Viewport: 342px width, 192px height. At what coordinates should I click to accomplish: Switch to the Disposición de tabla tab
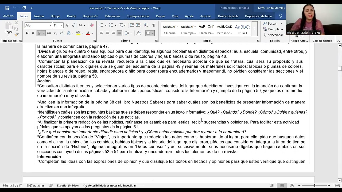coord(258,16)
